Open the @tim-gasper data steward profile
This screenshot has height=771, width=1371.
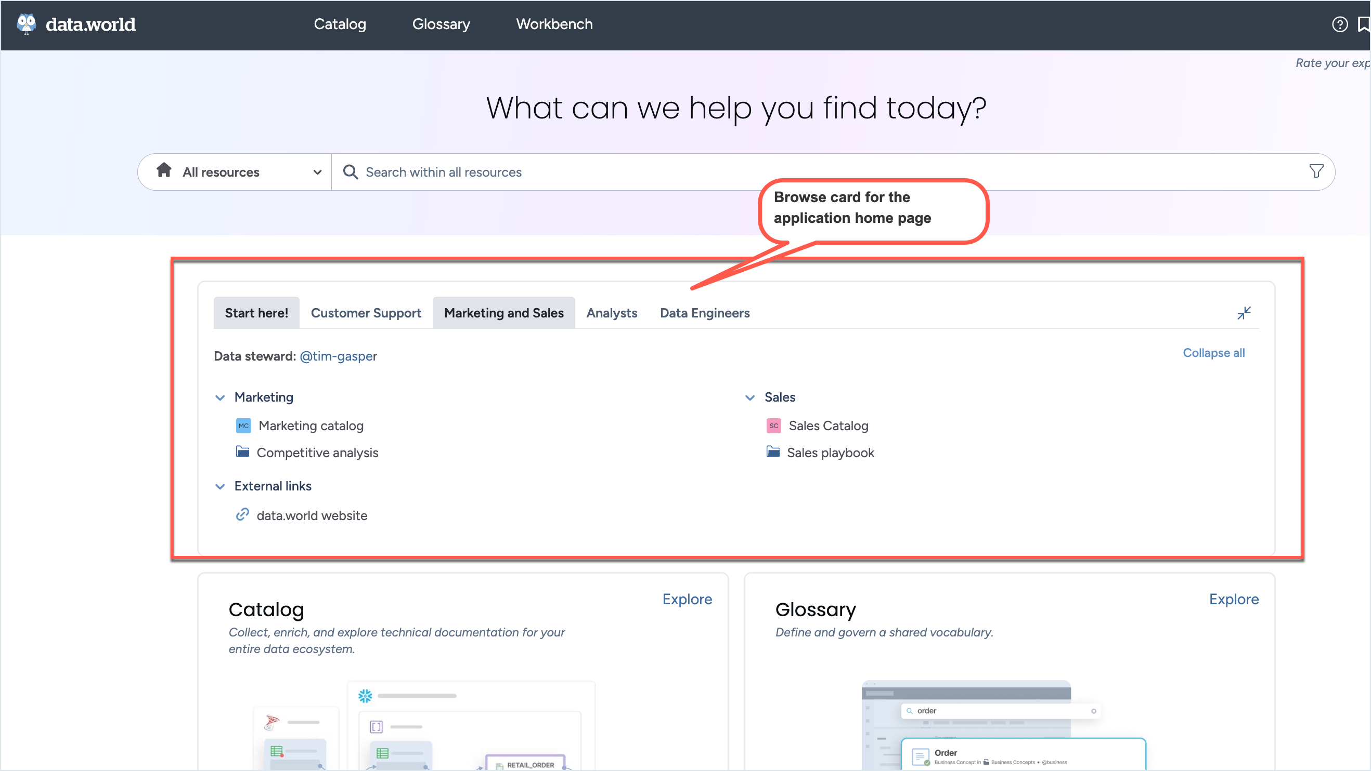pyautogui.click(x=338, y=356)
